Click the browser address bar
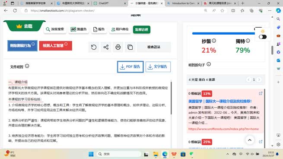Viewport: 283px width, 159px height. tap(115, 11)
